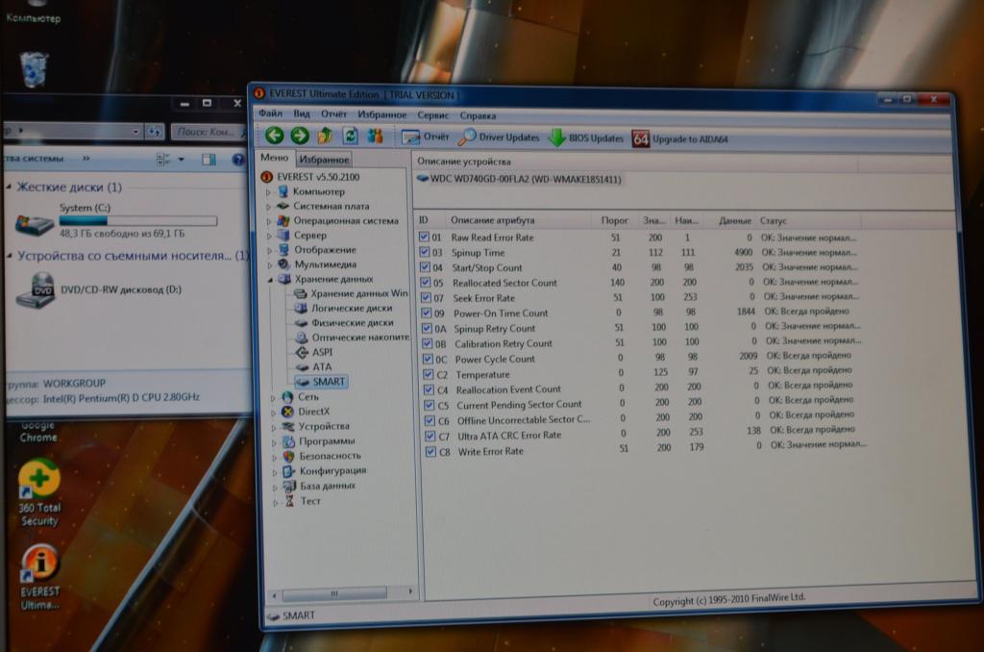This screenshot has width=984, height=652.
Task: Open the Сервис menu
Action: (433, 115)
